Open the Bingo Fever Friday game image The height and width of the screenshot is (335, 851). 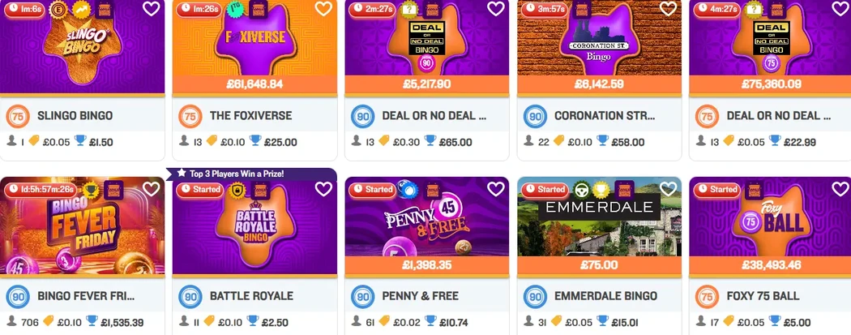click(x=82, y=225)
